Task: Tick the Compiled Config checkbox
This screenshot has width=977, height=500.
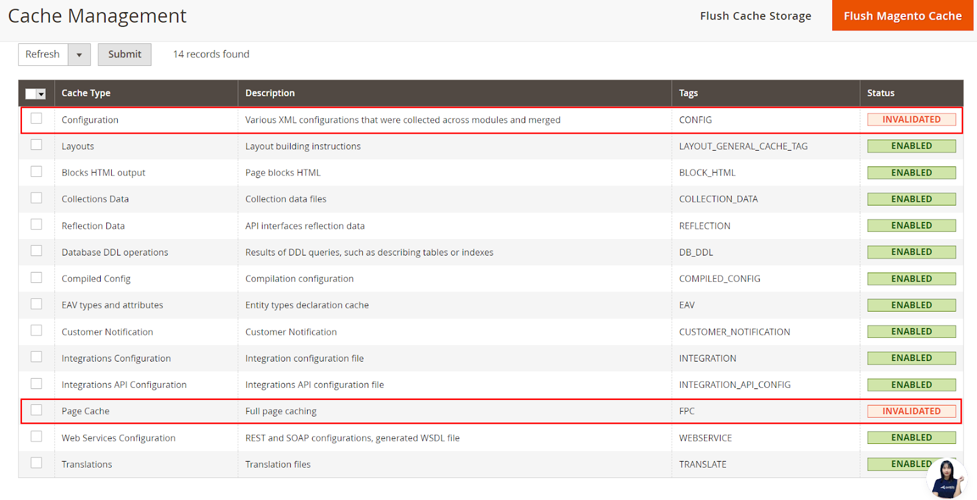Action: (37, 277)
